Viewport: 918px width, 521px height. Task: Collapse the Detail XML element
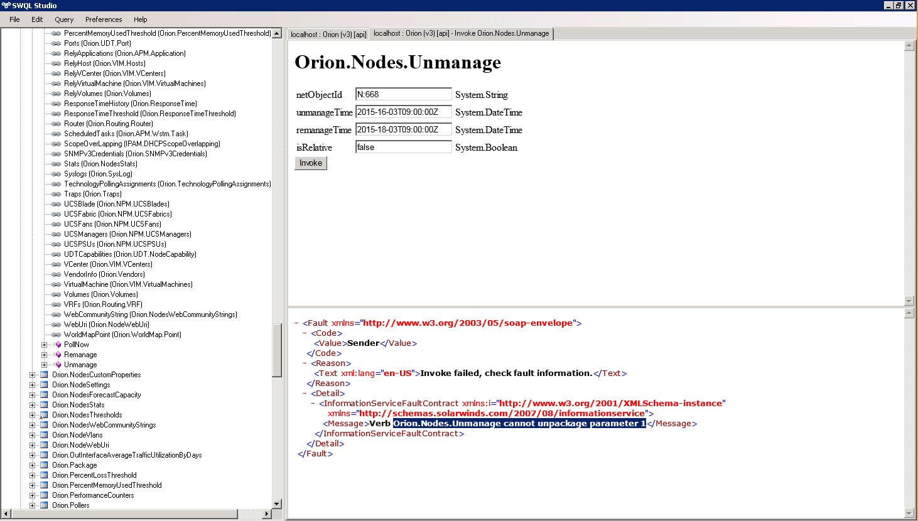coord(305,394)
